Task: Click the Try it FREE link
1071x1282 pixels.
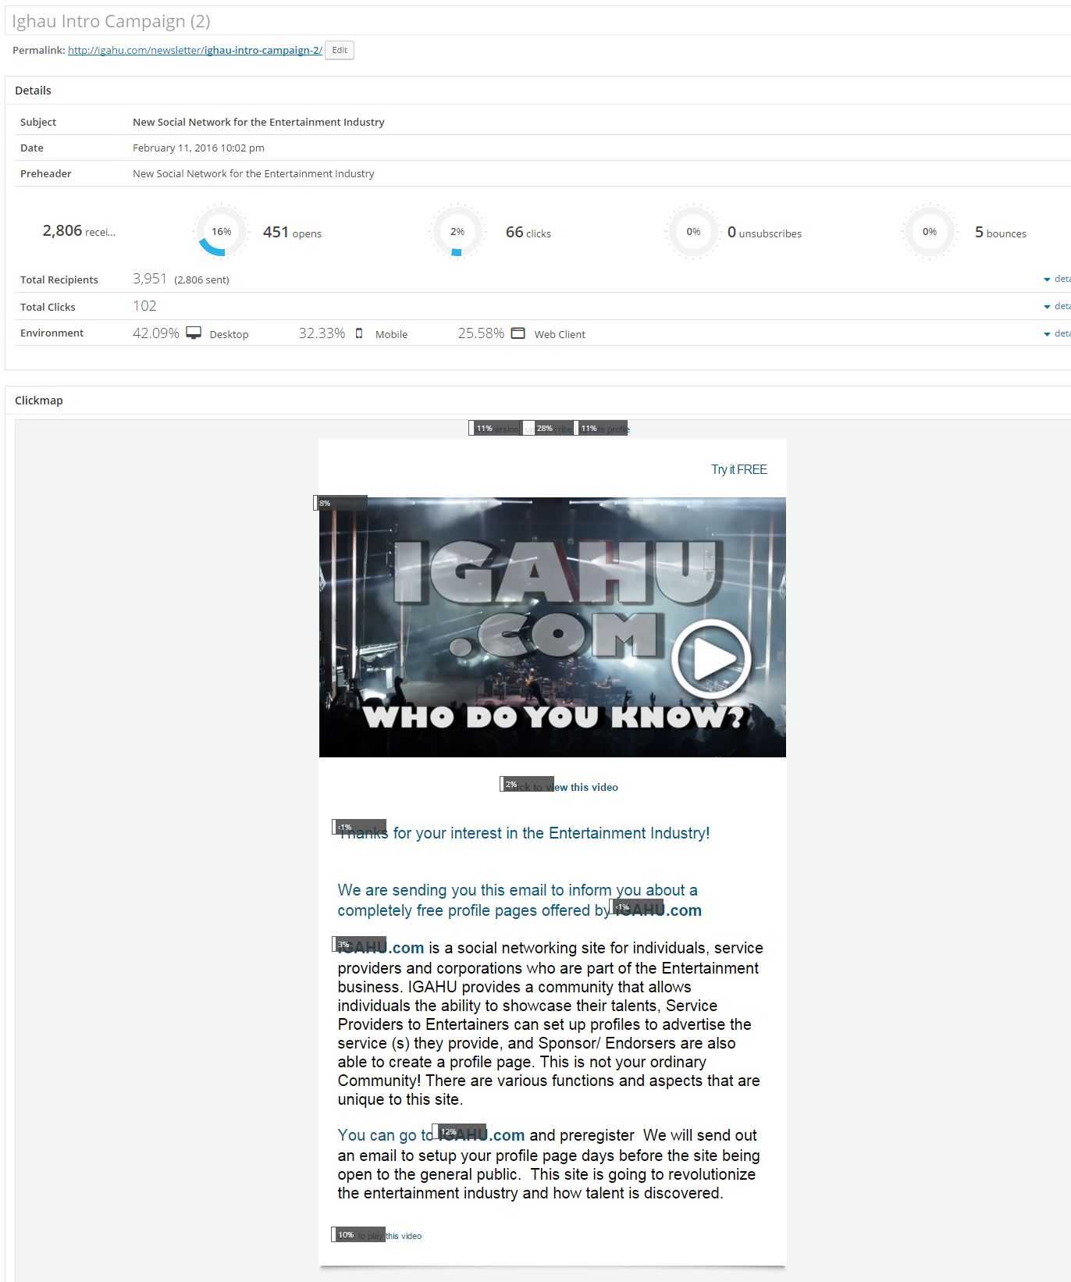Action: tap(739, 469)
